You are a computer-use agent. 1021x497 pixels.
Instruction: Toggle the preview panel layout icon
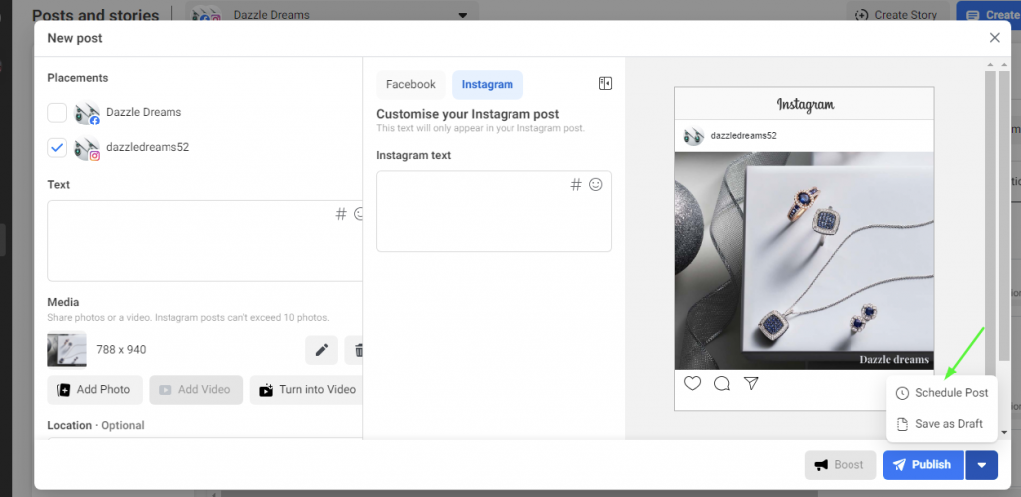coord(605,84)
